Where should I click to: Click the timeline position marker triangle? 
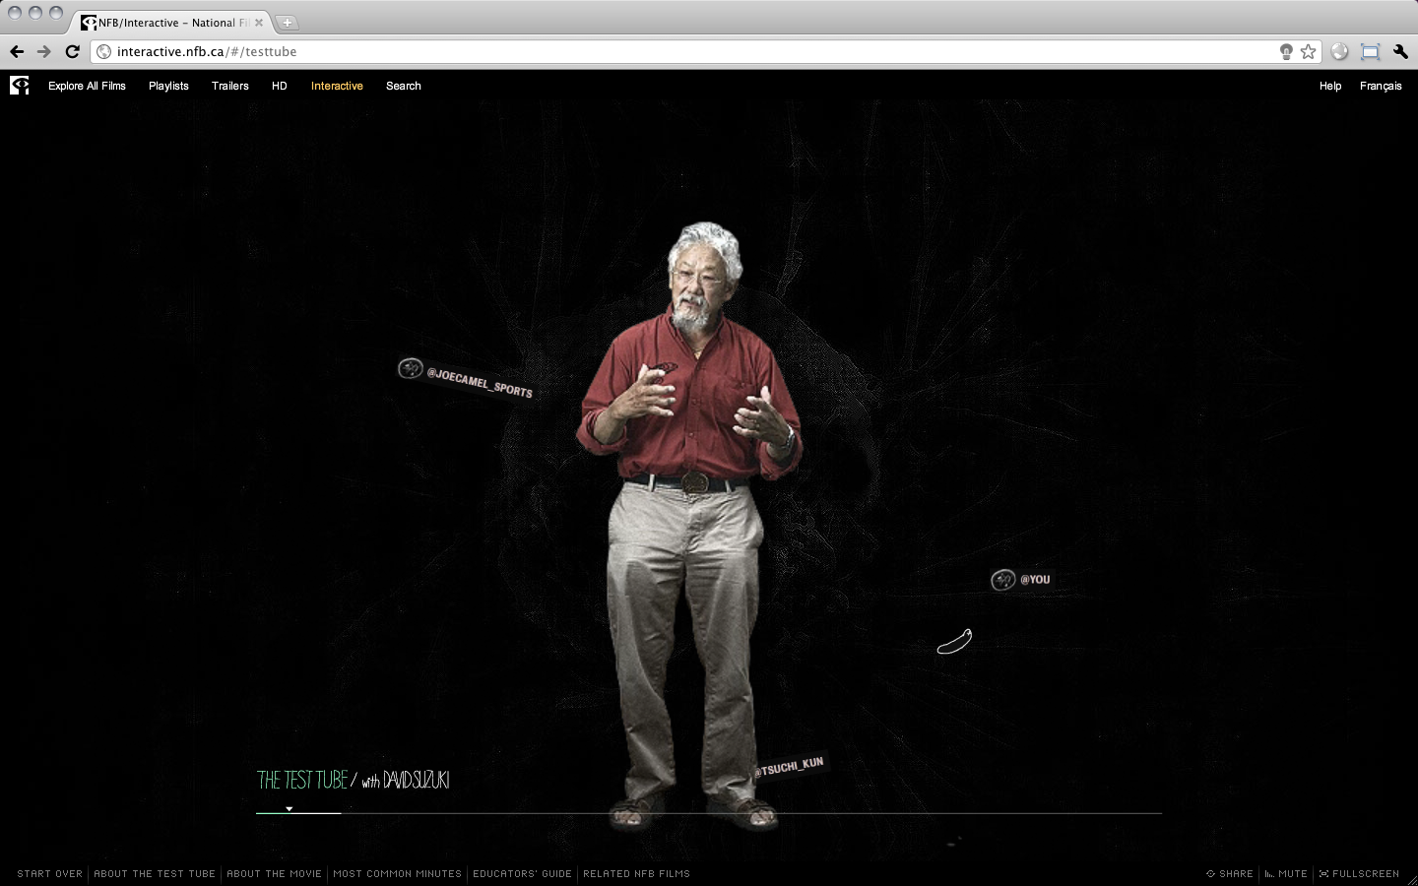pyautogui.click(x=289, y=808)
